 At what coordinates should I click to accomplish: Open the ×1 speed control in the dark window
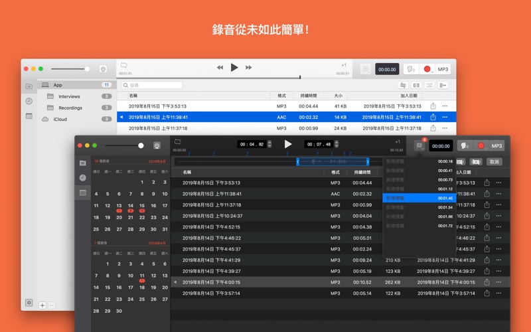tap(398, 141)
